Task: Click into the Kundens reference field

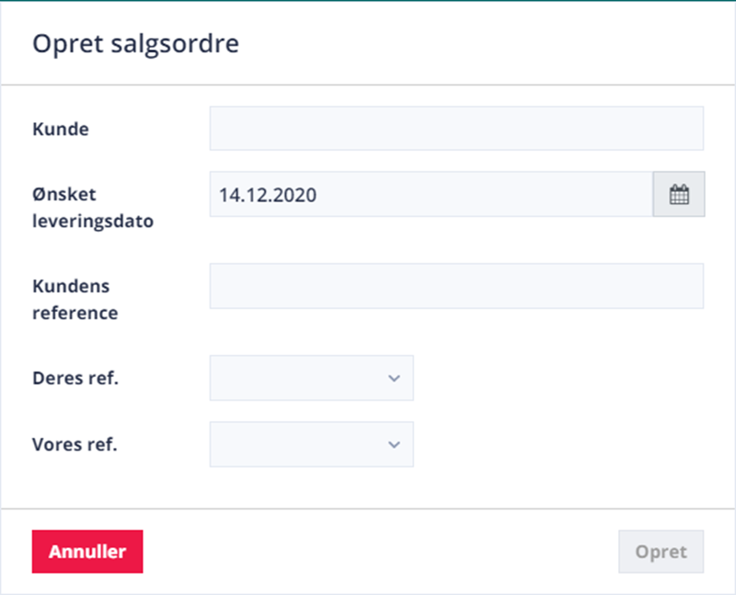Action: click(x=456, y=286)
